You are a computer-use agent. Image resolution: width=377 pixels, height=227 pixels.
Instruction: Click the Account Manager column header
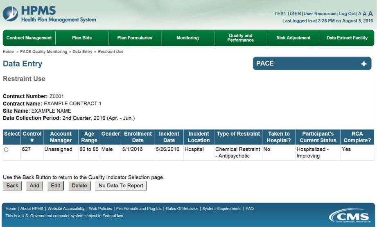click(x=61, y=137)
